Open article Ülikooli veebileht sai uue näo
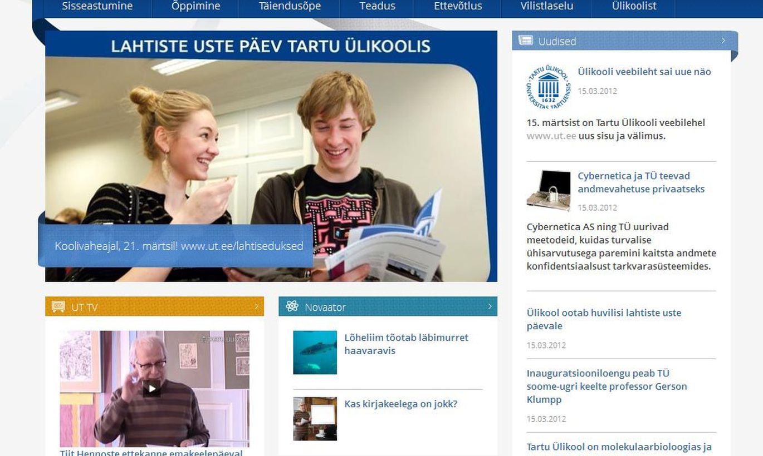This screenshot has height=456, width=763. [644, 72]
